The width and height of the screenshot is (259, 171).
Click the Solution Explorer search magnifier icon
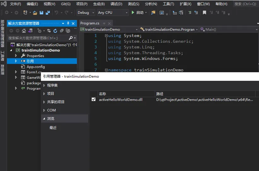pyautogui.click(x=71, y=38)
